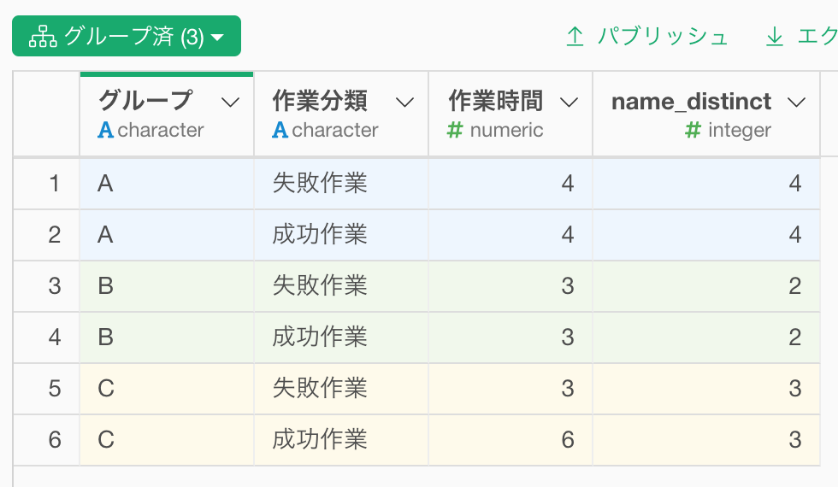Open the グループ済 (3) grouping dropdown
This screenshot has height=487, width=838.
tap(127, 36)
